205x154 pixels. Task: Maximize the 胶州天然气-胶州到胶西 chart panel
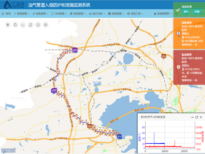196,117
